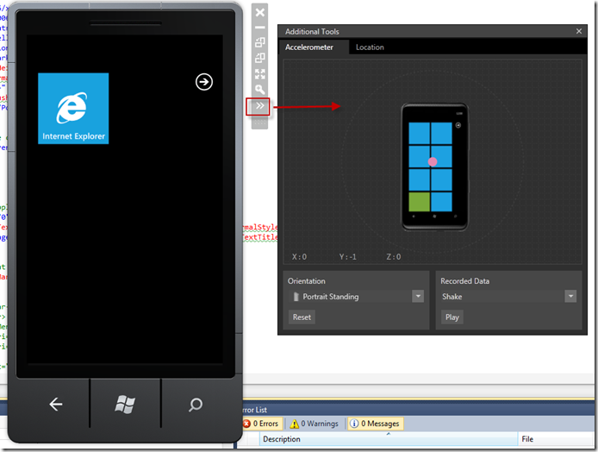598x452 pixels.
Task: Click the Recorded Data section label
Action: click(x=465, y=281)
